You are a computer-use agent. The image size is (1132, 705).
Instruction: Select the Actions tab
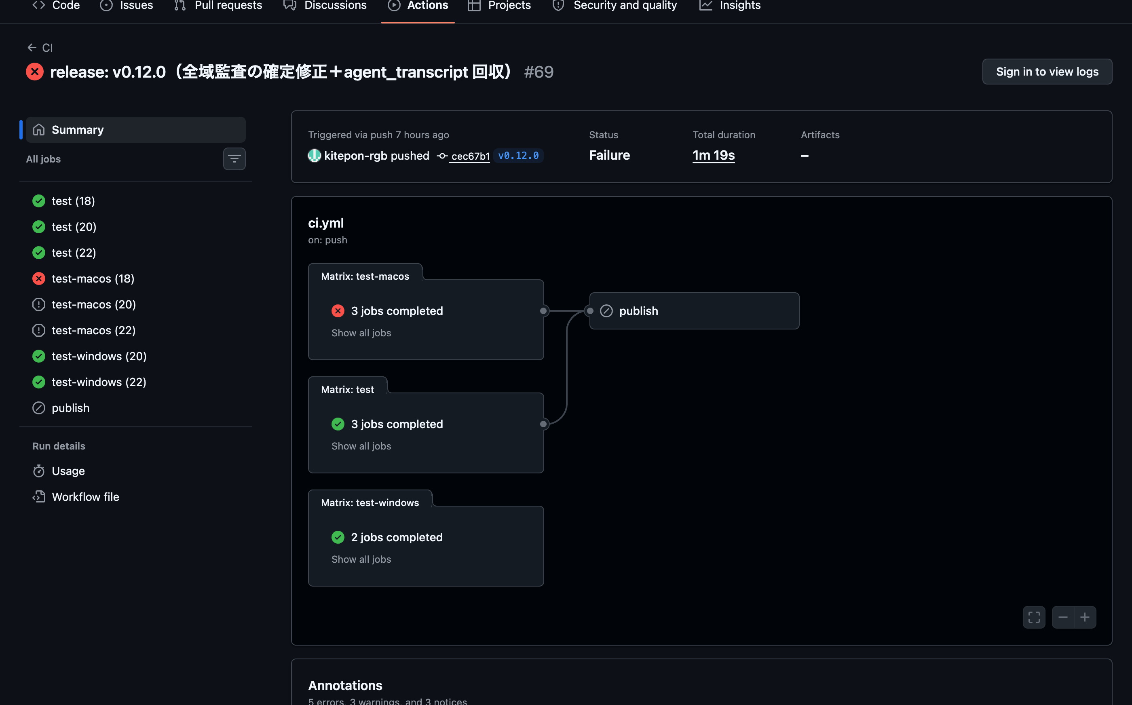pos(418,6)
